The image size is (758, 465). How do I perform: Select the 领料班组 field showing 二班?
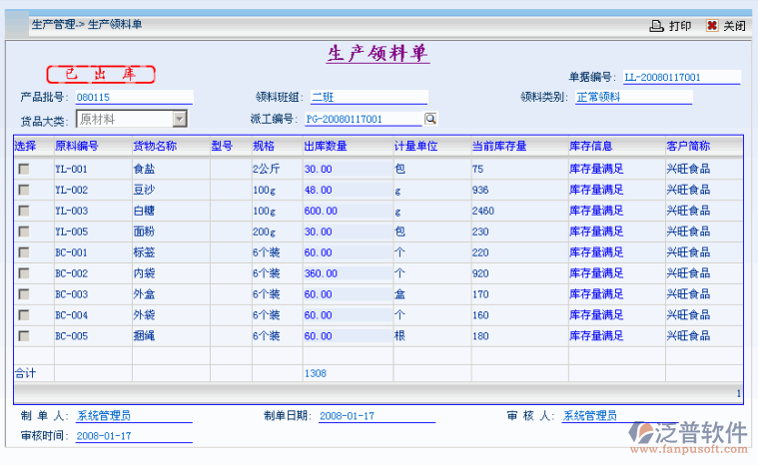(368, 98)
